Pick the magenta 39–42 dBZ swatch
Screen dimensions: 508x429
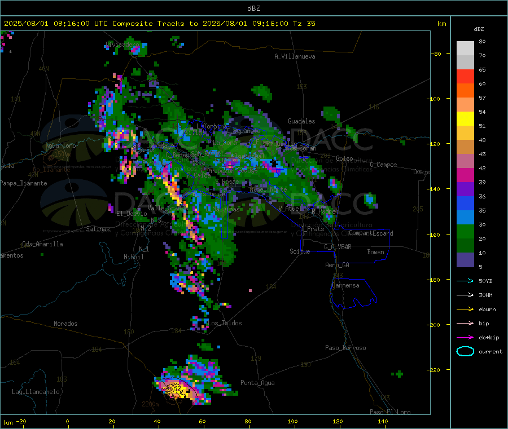tap(465, 175)
